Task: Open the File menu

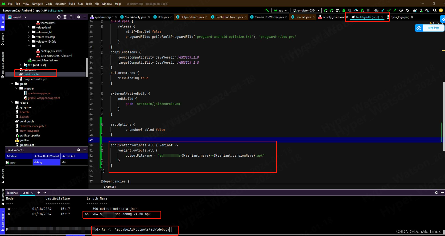Action: pyautogui.click(x=10, y=4)
